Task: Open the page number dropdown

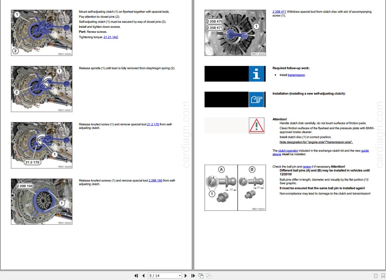Action: click(180, 276)
